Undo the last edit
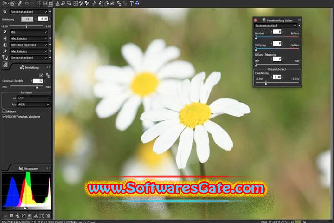 26,3
